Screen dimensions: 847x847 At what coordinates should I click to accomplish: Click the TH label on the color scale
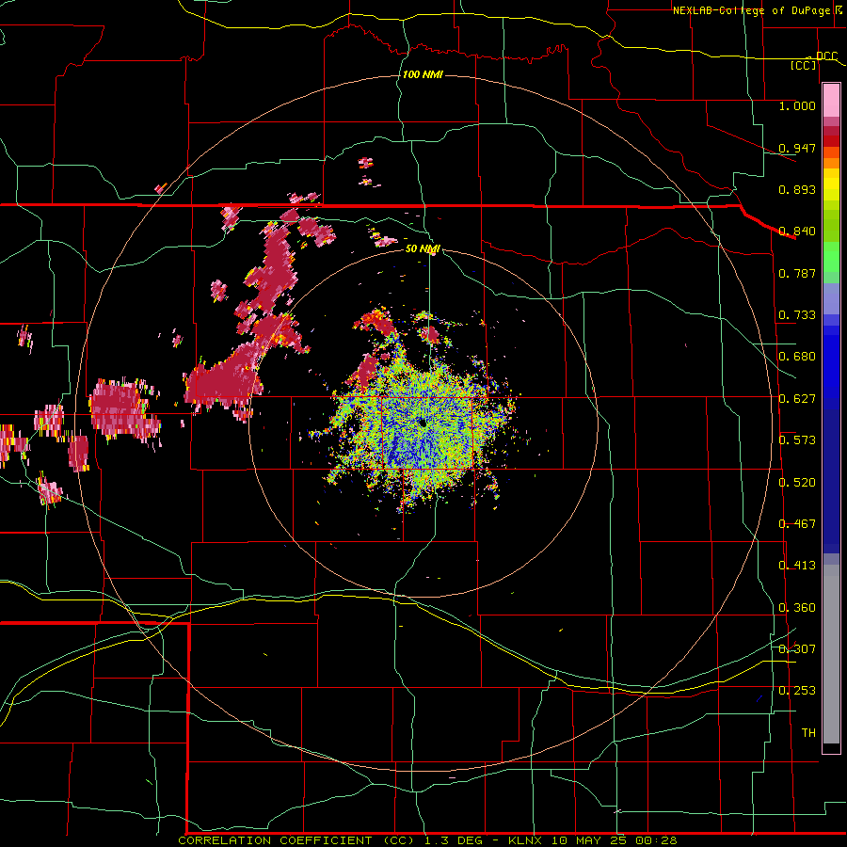[x=808, y=733]
